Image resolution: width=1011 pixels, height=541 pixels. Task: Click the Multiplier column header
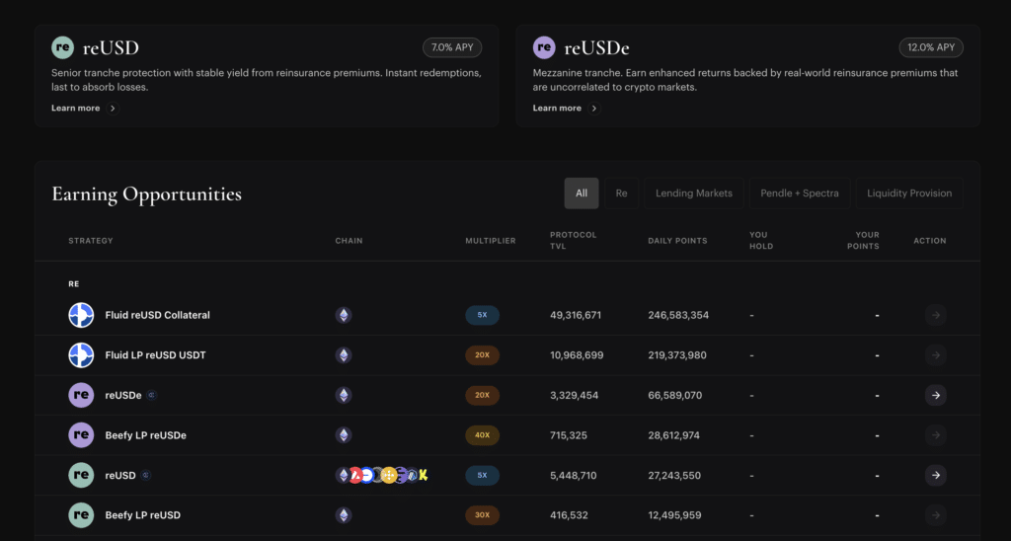[x=491, y=241]
